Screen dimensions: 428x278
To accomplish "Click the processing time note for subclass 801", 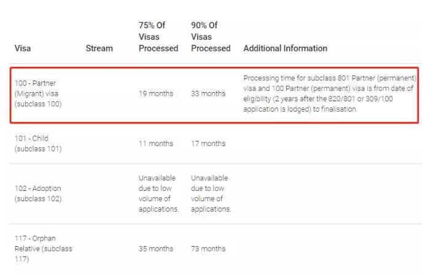I will click(x=330, y=93).
